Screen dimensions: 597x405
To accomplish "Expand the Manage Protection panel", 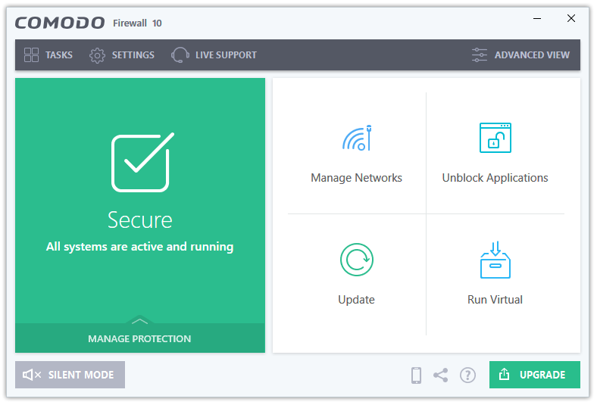I will click(140, 338).
